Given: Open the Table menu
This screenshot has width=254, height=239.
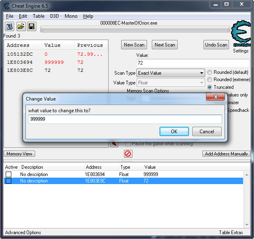Looking at the screenshot, I should click(x=38, y=16).
